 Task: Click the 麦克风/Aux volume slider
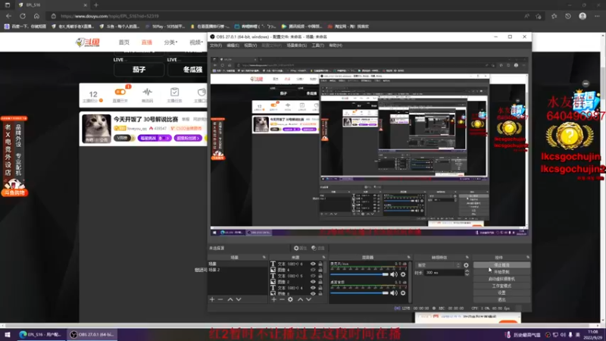tap(359, 274)
